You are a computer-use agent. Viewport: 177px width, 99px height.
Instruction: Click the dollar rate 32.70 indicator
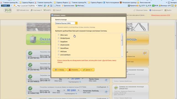142,5
